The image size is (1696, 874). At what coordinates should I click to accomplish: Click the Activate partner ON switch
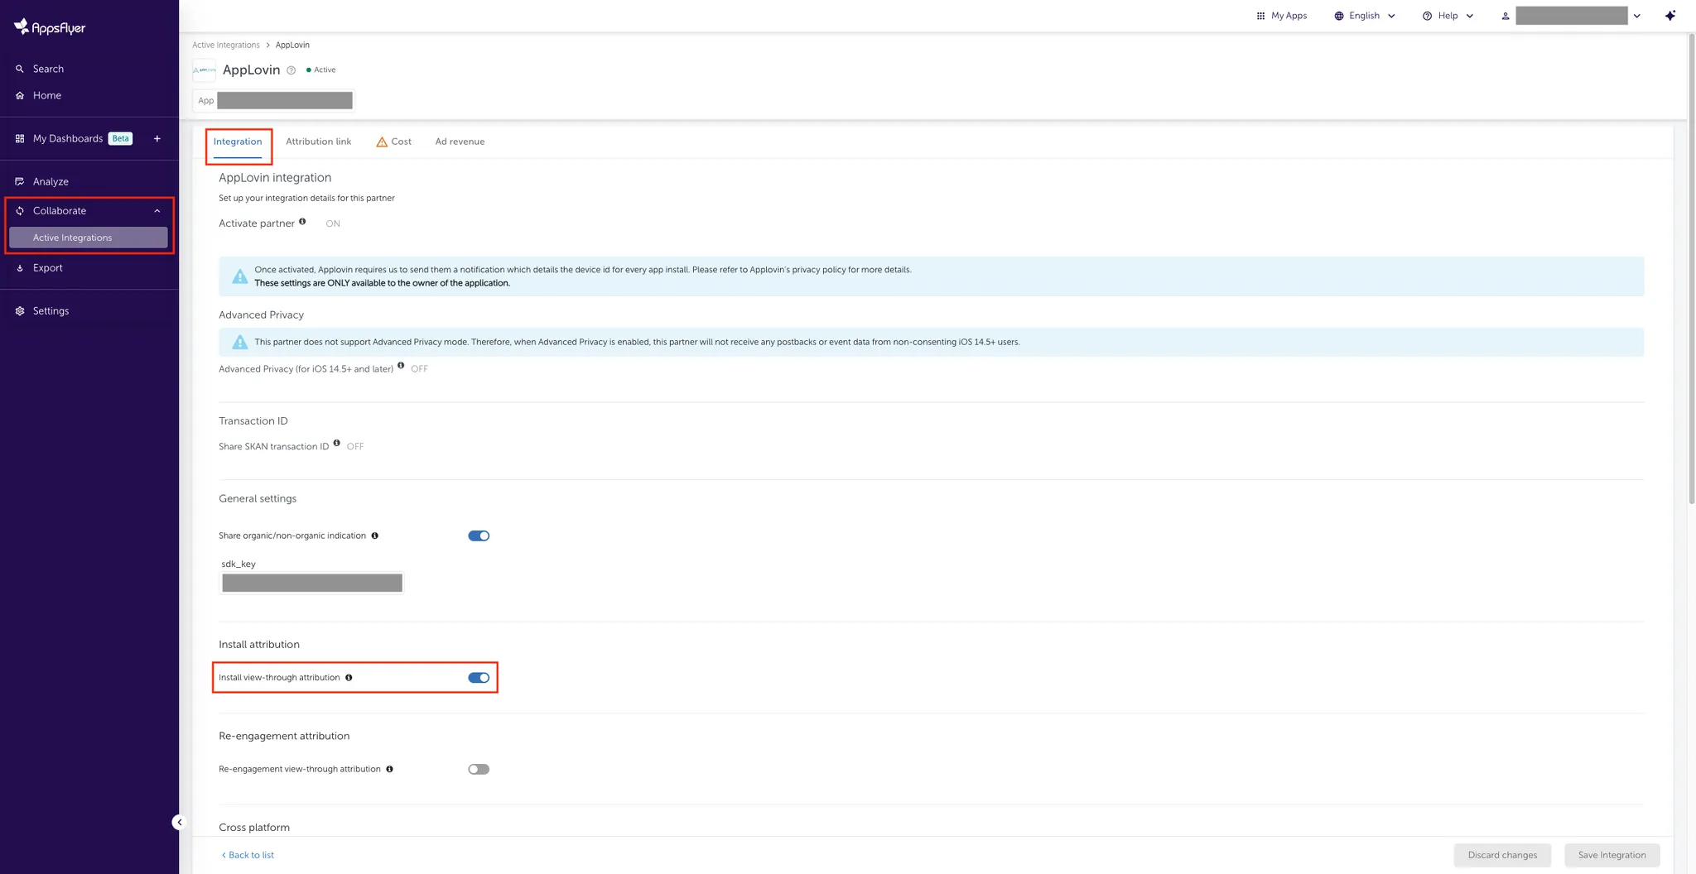(x=333, y=223)
